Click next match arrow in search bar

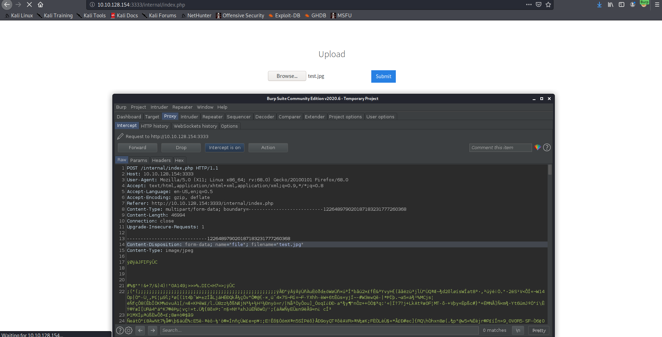152,330
